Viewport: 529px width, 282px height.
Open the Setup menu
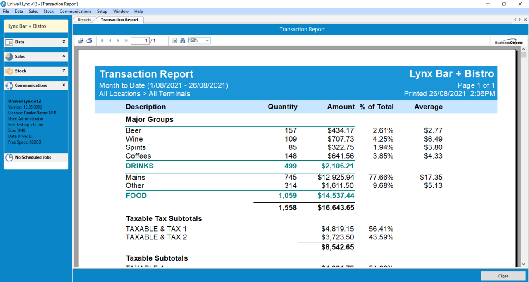(x=102, y=12)
